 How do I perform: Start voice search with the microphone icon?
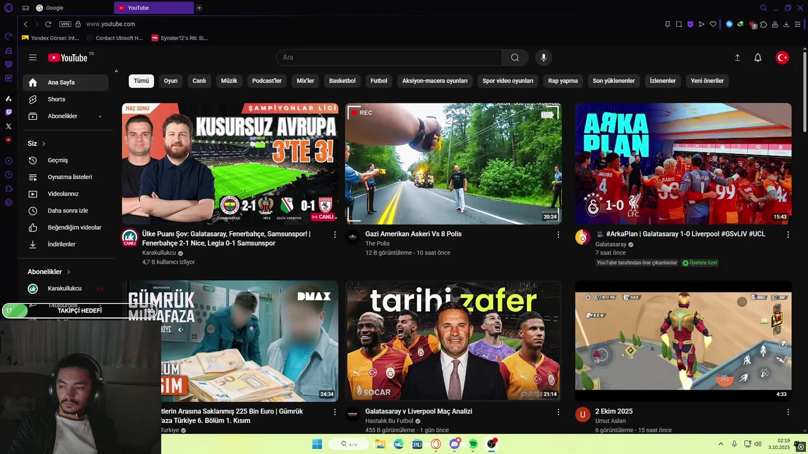[544, 57]
